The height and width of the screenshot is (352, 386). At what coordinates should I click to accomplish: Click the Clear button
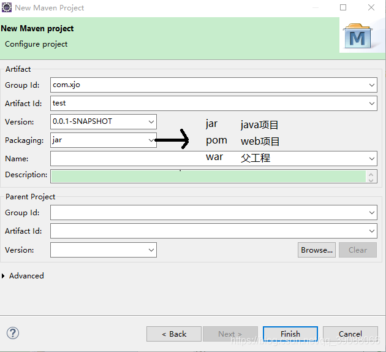pos(358,250)
